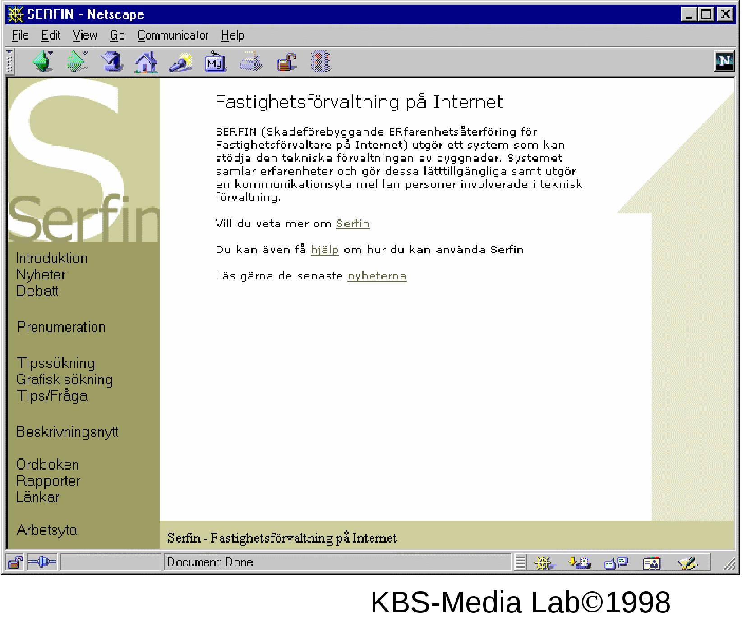Click the status bar security lock icon
The height and width of the screenshot is (635, 742).
15,562
